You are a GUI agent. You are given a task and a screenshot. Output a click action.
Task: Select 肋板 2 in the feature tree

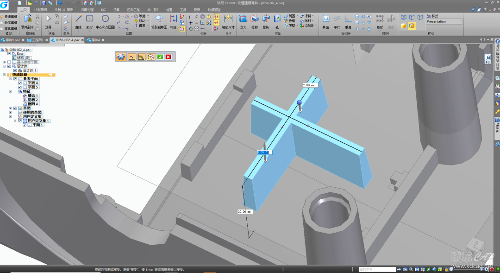tap(33, 100)
